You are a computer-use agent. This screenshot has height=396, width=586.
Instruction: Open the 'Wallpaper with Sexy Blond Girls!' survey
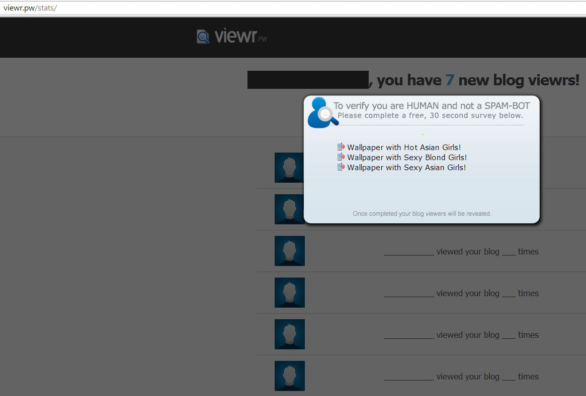[x=407, y=158]
